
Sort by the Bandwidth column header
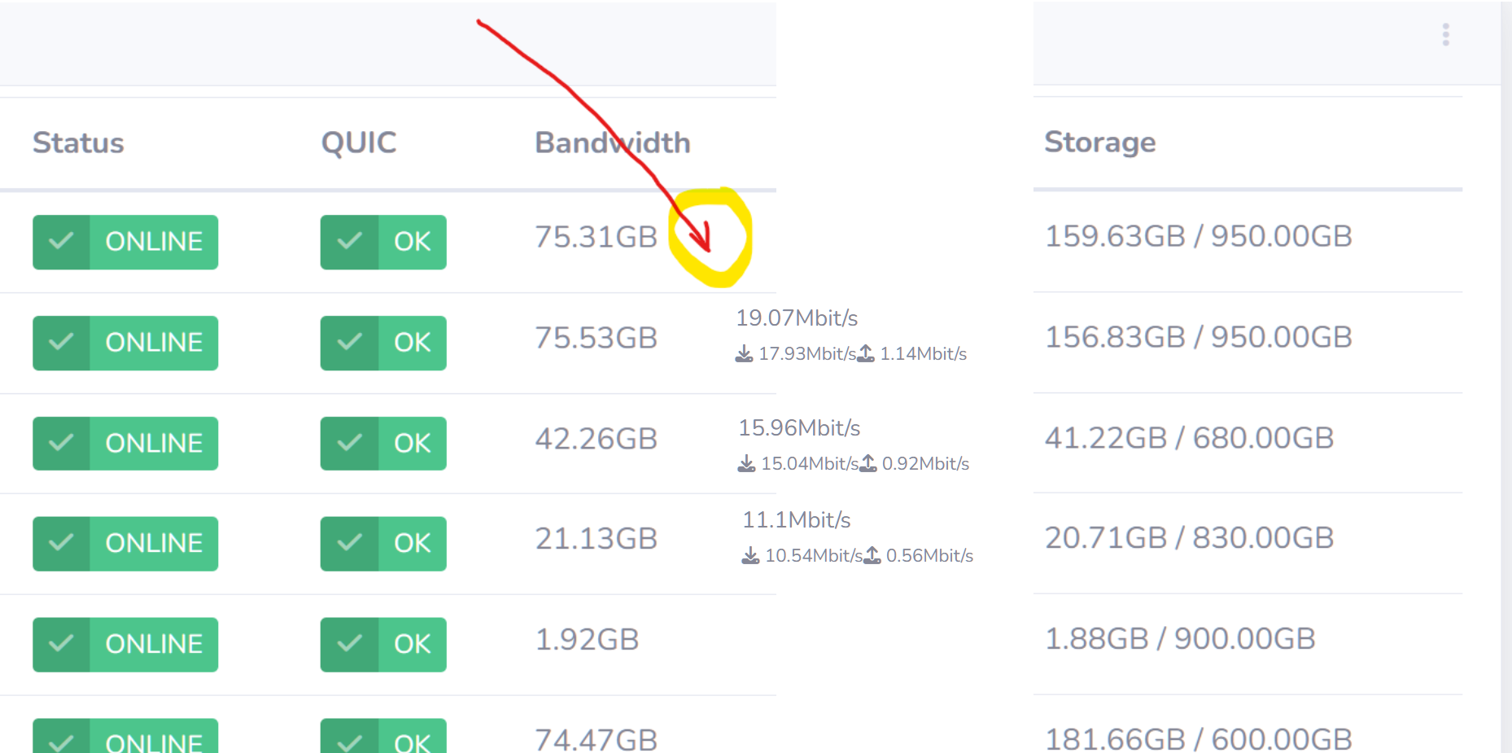(x=611, y=142)
